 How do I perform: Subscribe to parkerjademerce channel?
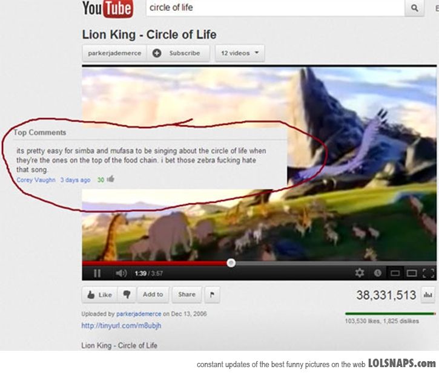pos(178,53)
